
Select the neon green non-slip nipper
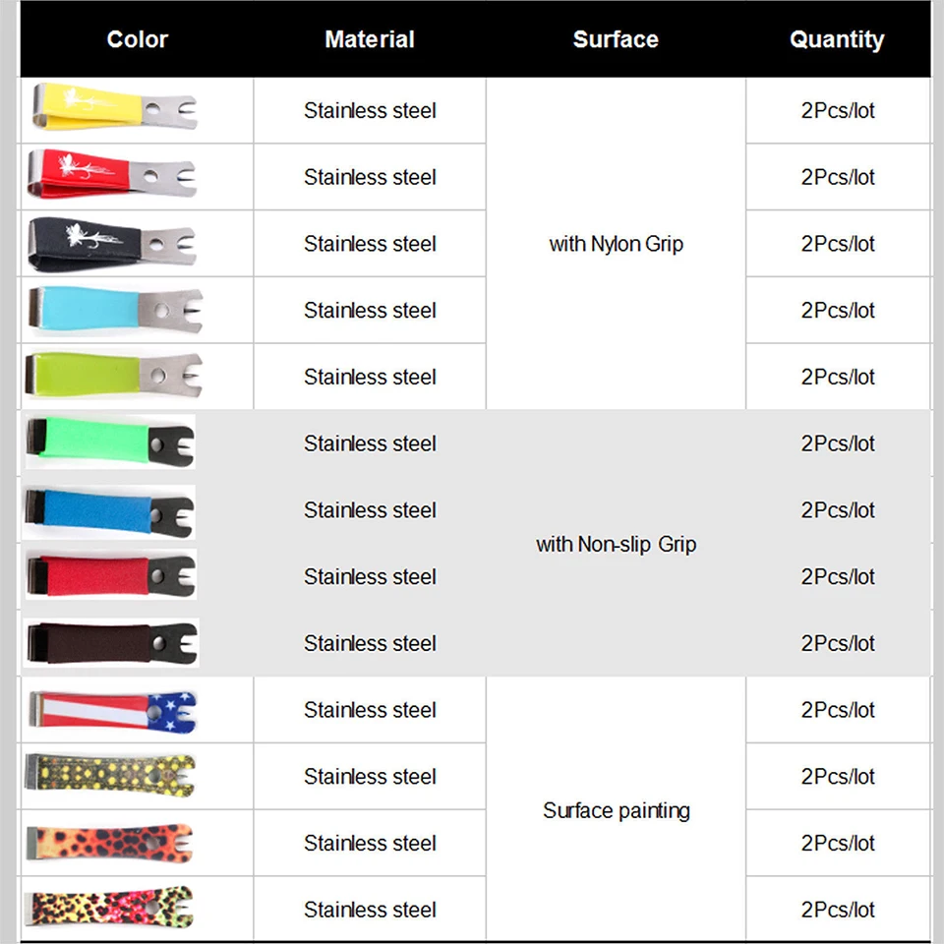(x=110, y=442)
